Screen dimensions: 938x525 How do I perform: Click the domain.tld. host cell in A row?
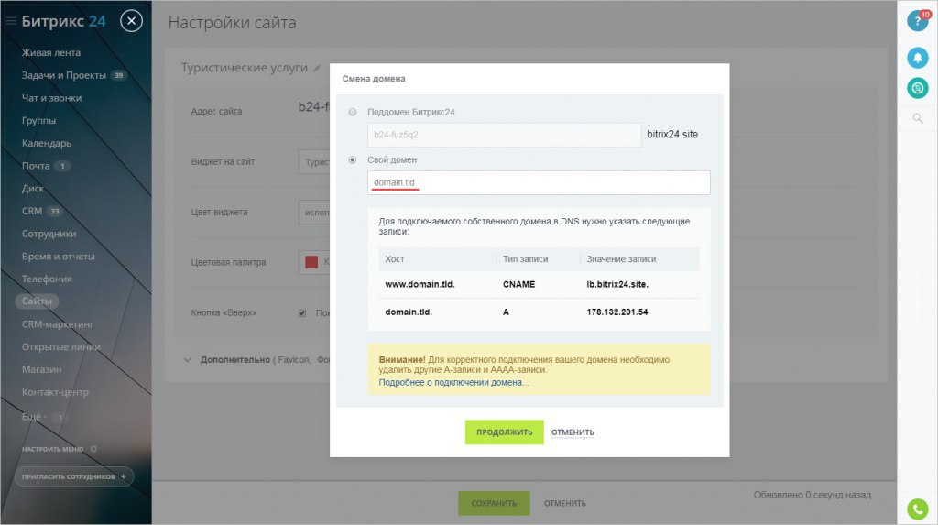click(x=409, y=312)
